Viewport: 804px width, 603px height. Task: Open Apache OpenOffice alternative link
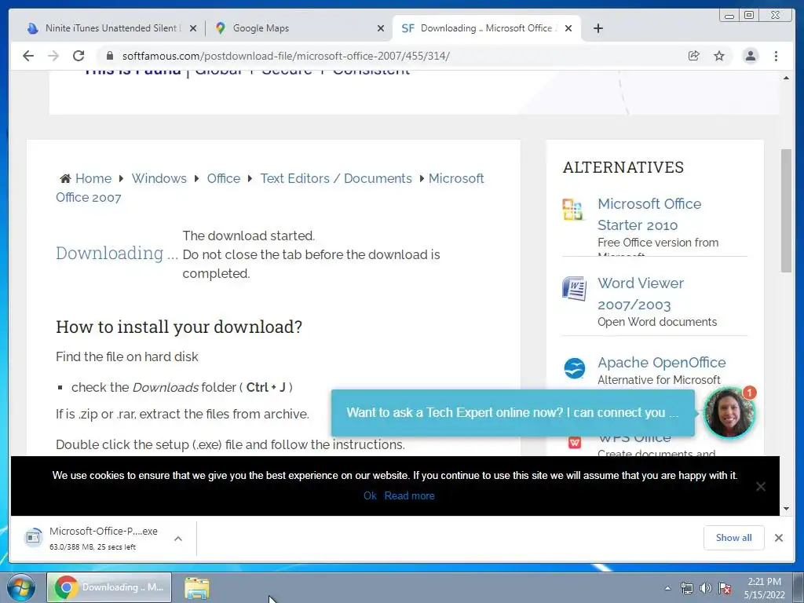pos(661,363)
